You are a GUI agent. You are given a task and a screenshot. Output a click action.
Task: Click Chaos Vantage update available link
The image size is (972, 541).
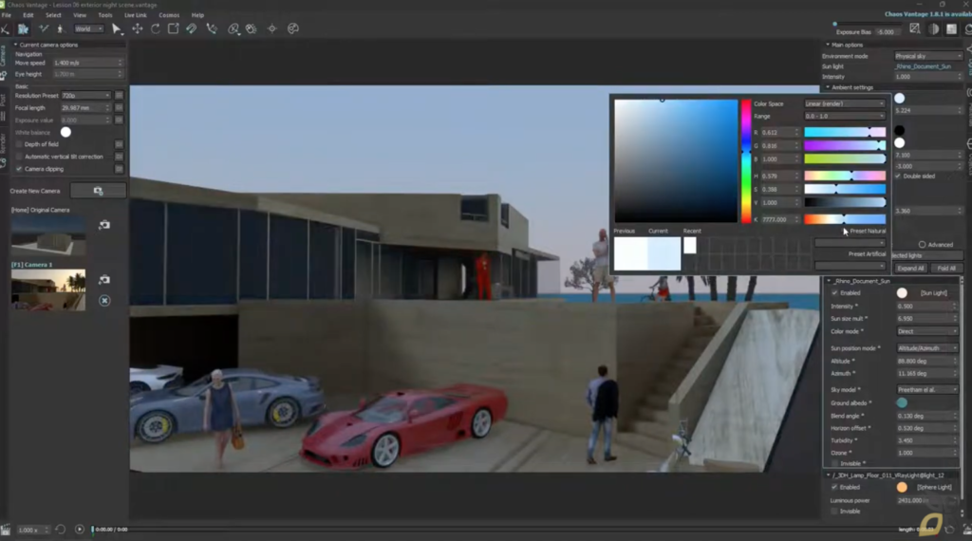click(x=927, y=14)
